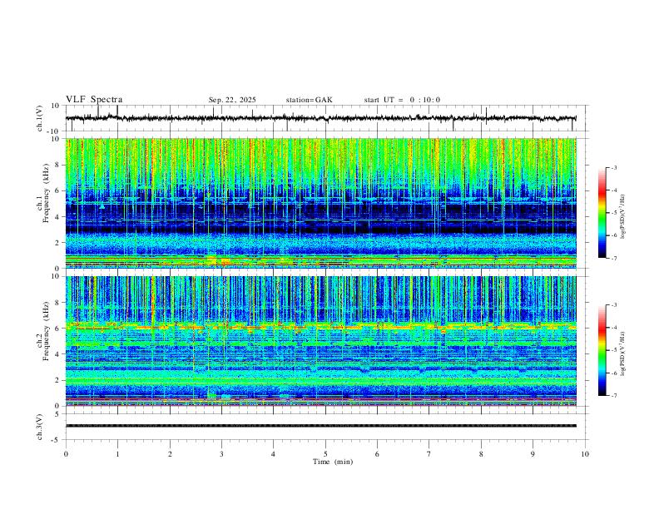This screenshot has width=659, height=509.
Task: Click the time axis tick label '5'
Action: pyautogui.click(x=325, y=454)
